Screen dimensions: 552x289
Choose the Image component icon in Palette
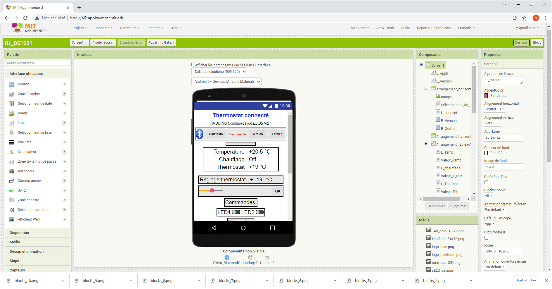pyautogui.click(x=11, y=113)
